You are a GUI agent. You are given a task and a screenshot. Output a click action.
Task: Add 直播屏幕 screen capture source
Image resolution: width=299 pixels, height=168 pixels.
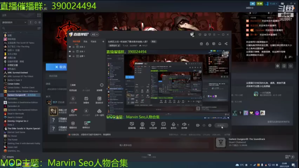(x=132, y=125)
